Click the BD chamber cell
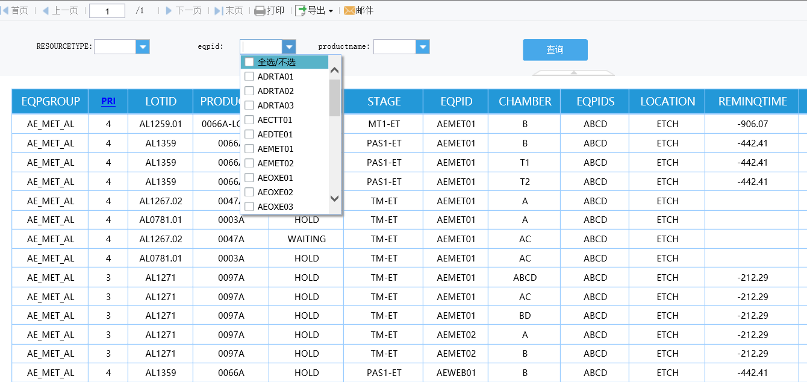 tap(525, 316)
